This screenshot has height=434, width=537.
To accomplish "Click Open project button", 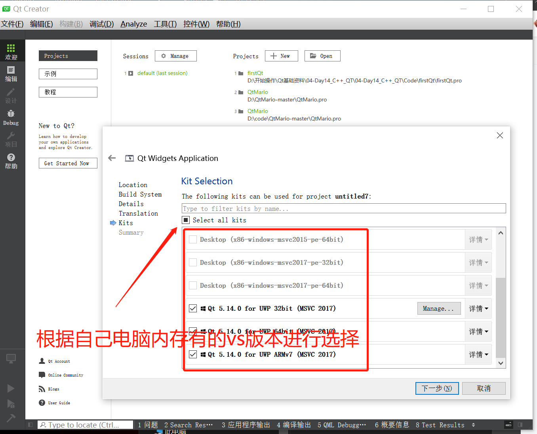I will (x=322, y=56).
